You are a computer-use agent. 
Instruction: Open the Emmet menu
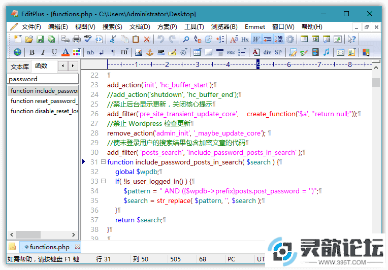click(x=255, y=27)
